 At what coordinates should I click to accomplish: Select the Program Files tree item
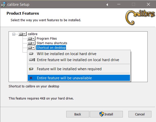47,39
